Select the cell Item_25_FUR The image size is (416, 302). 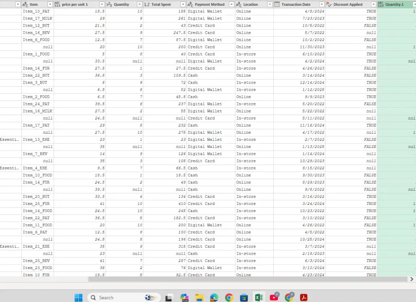37,204
